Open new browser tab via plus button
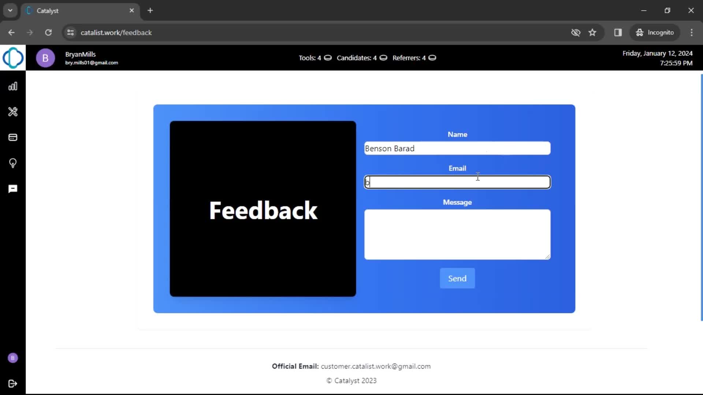This screenshot has height=395, width=703. click(x=150, y=10)
